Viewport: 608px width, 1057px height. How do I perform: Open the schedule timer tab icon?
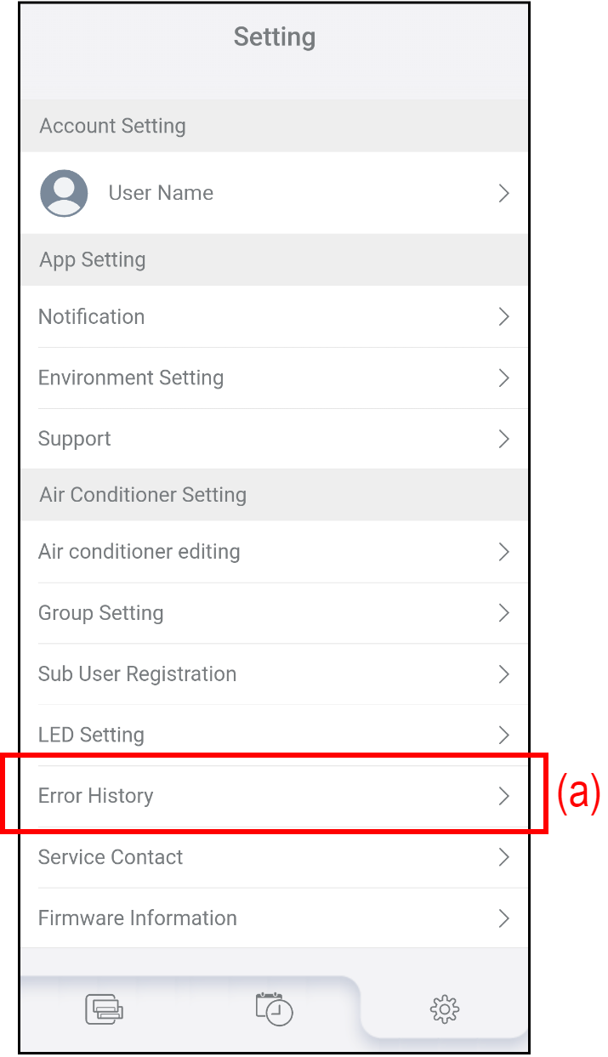pos(274,1009)
